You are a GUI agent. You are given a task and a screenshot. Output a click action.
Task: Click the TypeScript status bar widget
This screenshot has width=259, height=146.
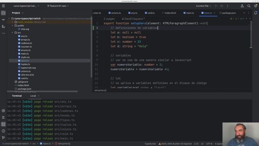click(150, 144)
